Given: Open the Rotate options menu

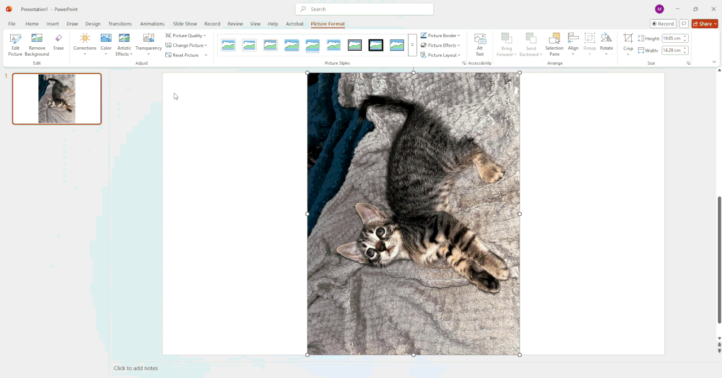Looking at the screenshot, I should [x=606, y=45].
